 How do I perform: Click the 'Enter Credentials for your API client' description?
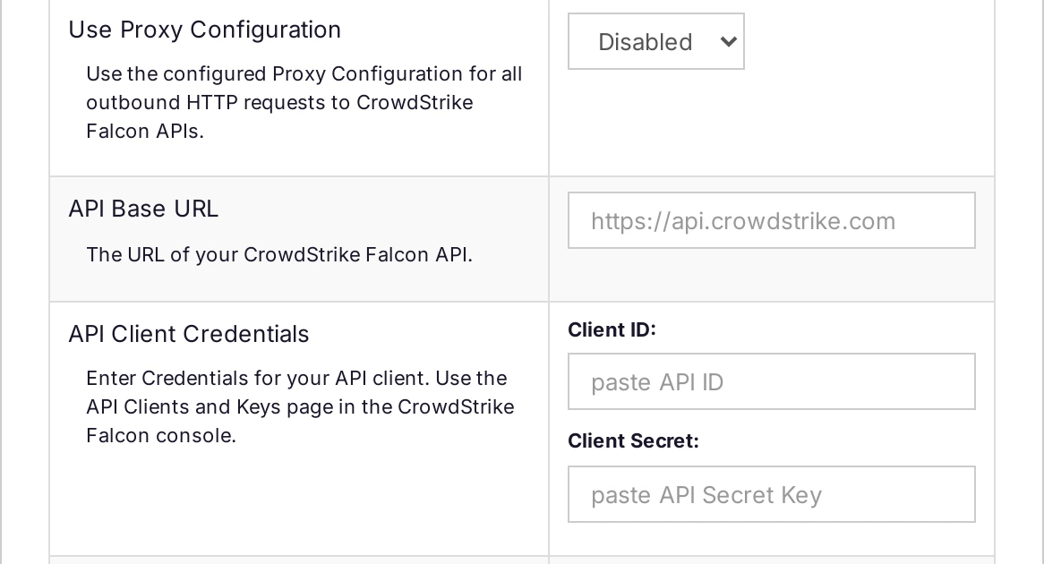tap(300, 406)
